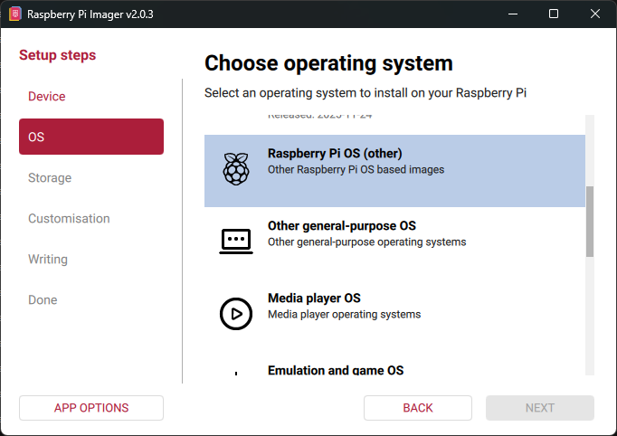Go to the Storage setup step
617x436 pixels.
click(91, 178)
